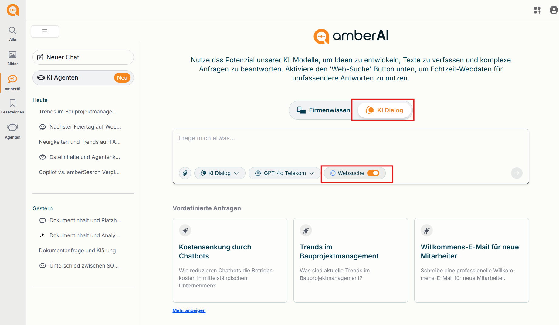This screenshot has width=559, height=325.
Task: Open the apps grid icon at top right
Action: click(537, 10)
